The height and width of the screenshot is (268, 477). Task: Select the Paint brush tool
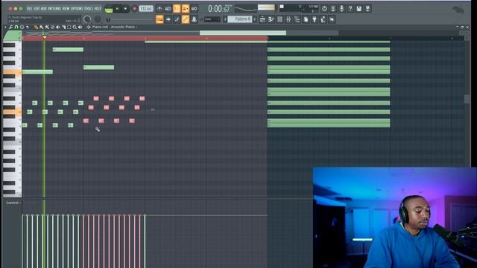[x=42, y=27]
